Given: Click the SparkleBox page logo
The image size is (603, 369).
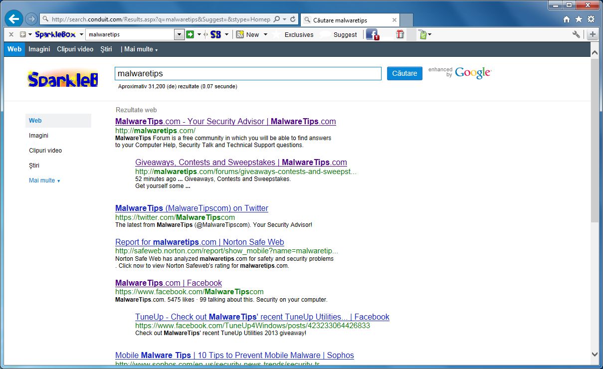Looking at the screenshot, I should (x=62, y=79).
